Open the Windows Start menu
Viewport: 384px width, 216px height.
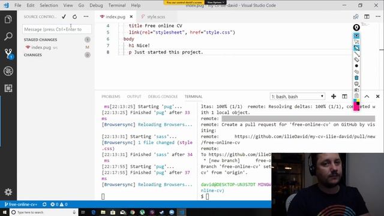click(5, 212)
